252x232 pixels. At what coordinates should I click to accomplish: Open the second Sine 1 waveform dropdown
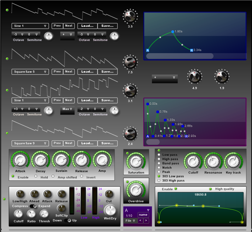click(30, 100)
